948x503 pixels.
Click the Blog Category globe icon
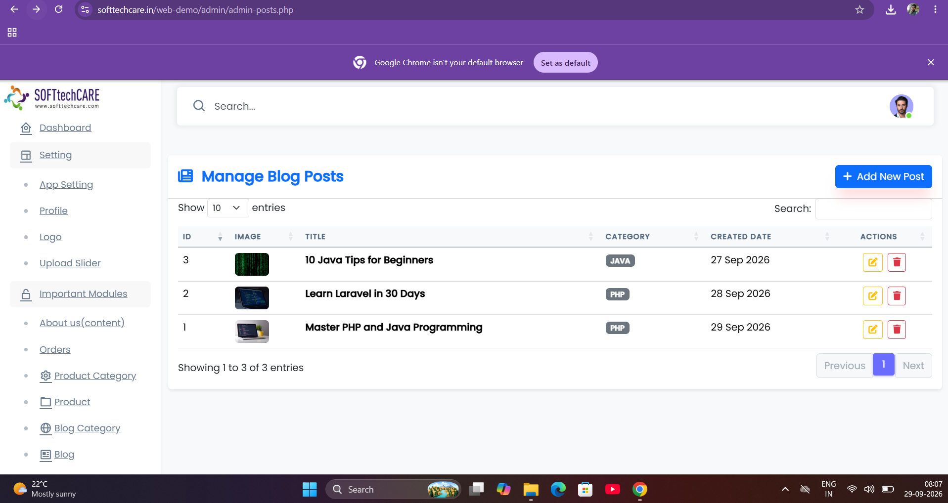click(x=45, y=428)
